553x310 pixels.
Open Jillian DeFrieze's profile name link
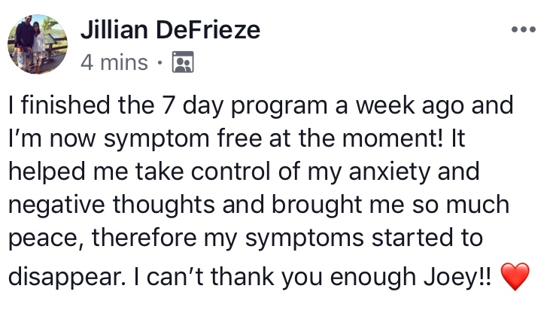point(170,29)
